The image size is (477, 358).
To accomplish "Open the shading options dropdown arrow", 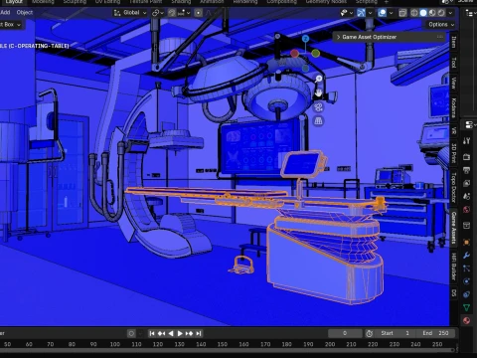I will (450, 13).
